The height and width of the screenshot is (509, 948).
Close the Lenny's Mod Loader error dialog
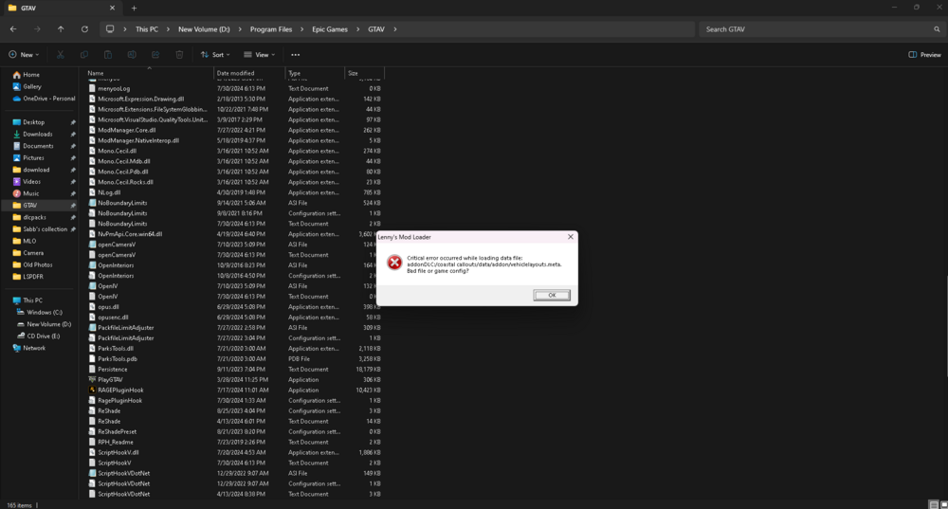[570, 237]
